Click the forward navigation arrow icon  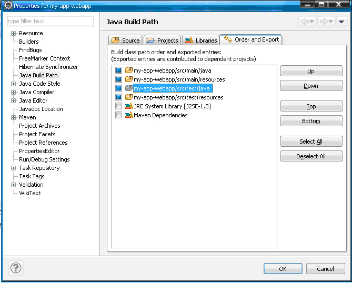click(324, 22)
